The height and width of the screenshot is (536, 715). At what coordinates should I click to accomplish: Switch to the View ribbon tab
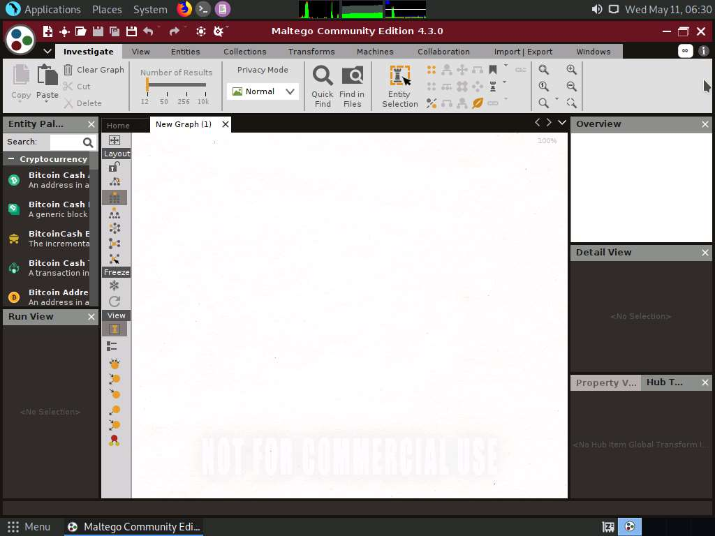[140, 52]
